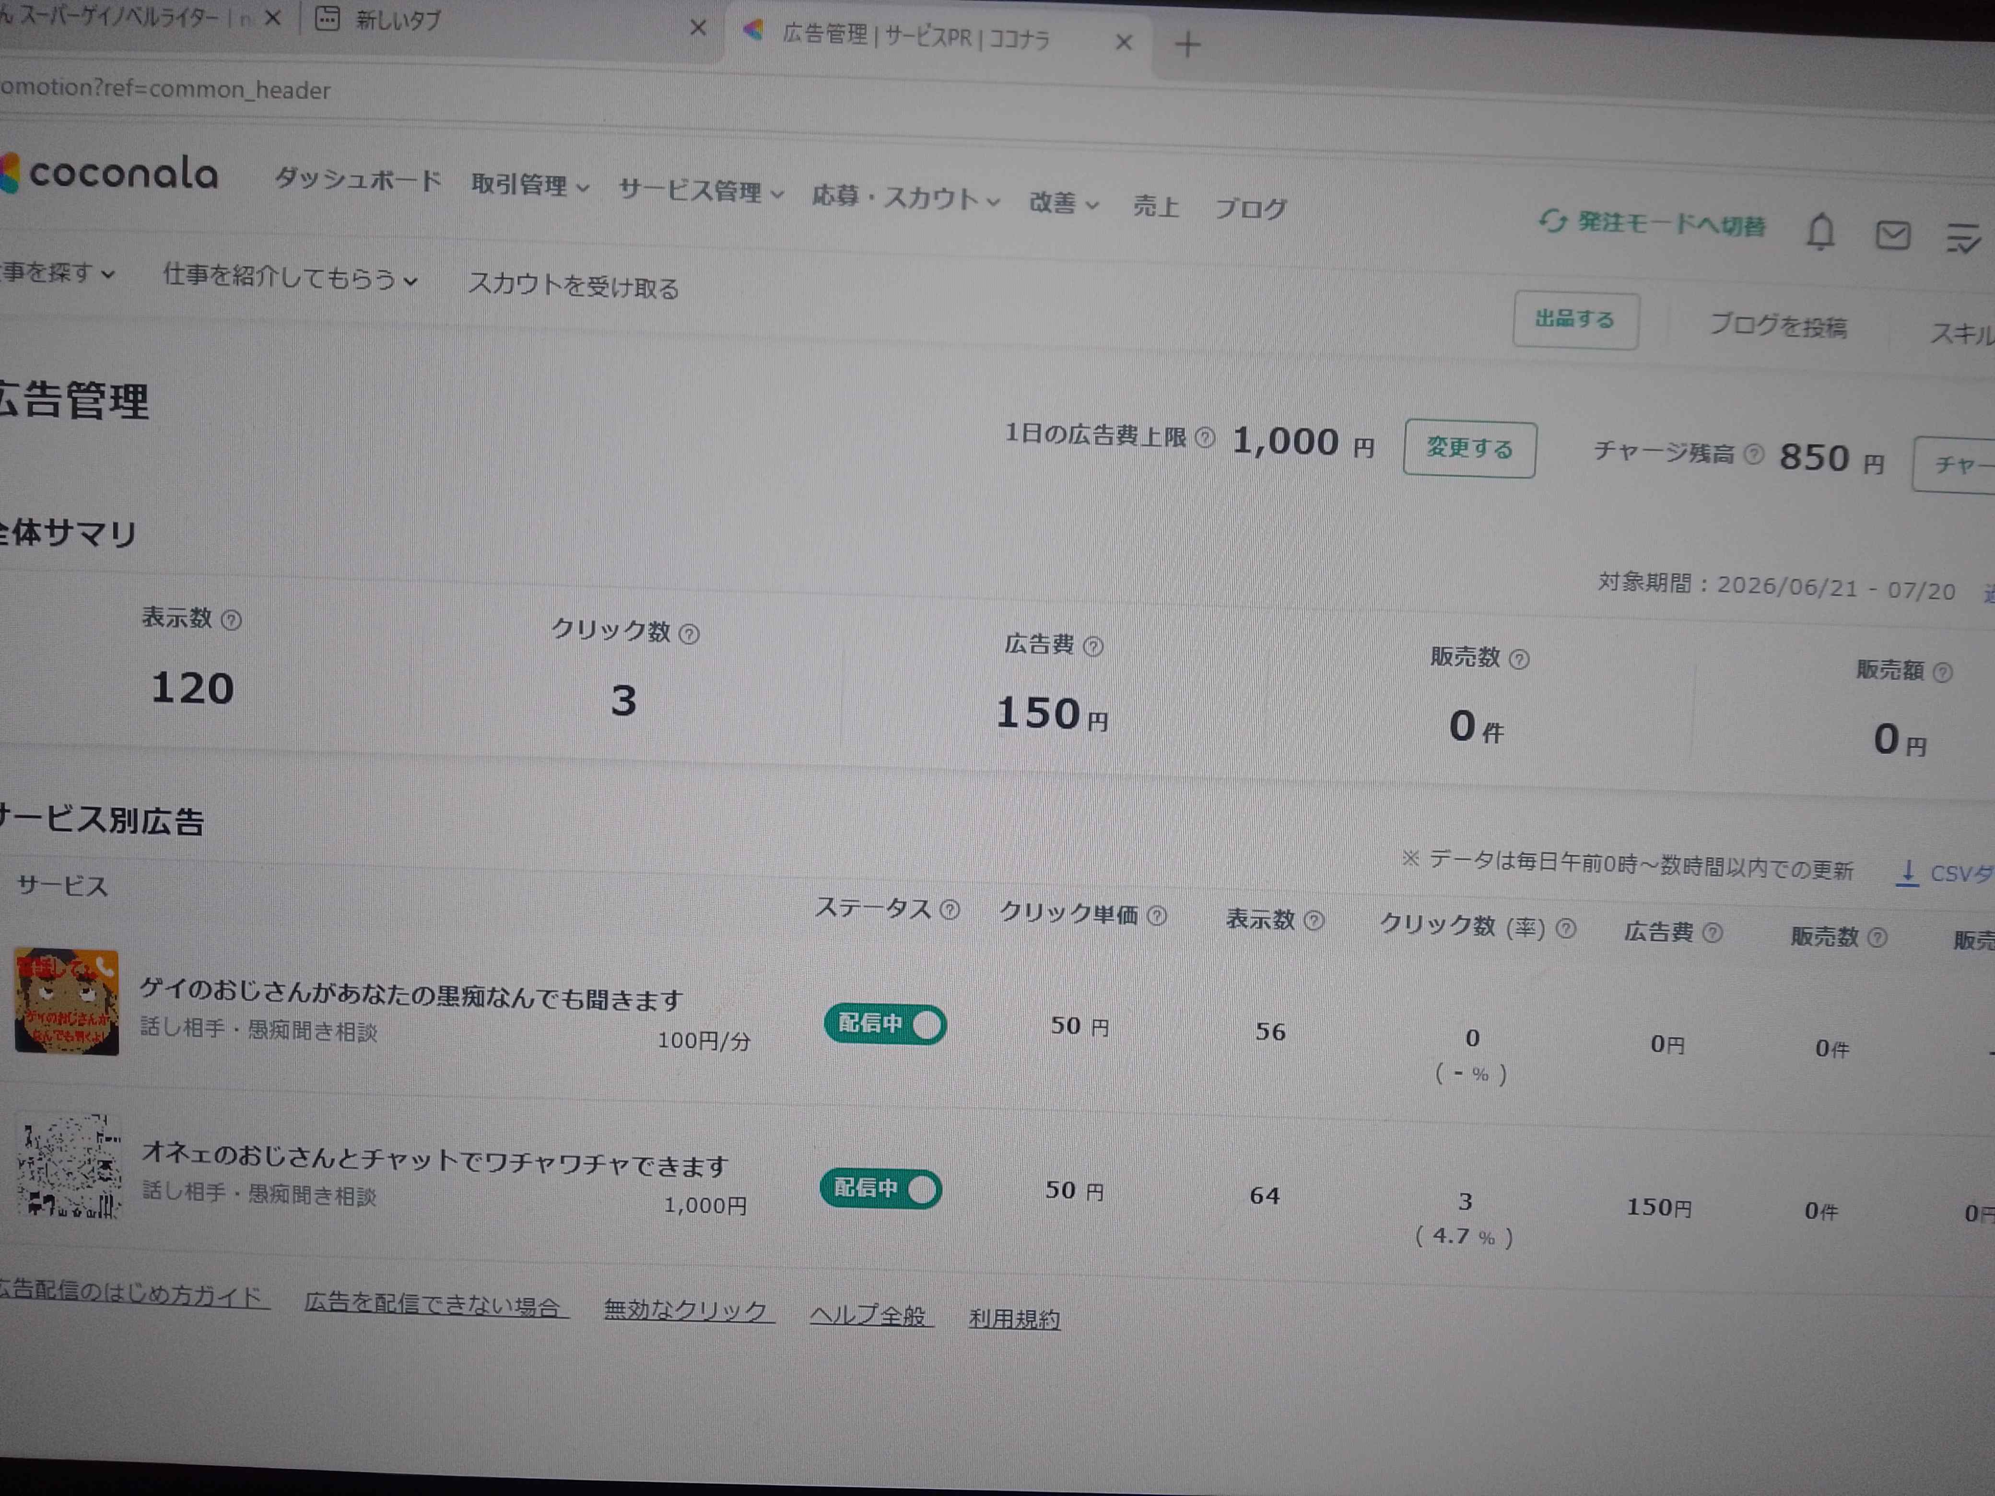The width and height of the screenshot is (1995, 1496).
Task: Expand the 取引管理 dropdown menu
Action: tap(530, 185)
